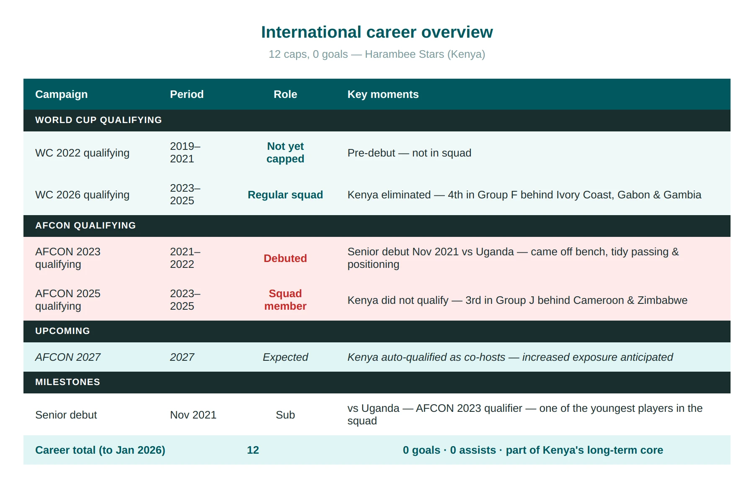The image size is (754, 488).
Task: Click the 'Regular squad' role
Action: [285, 195]
